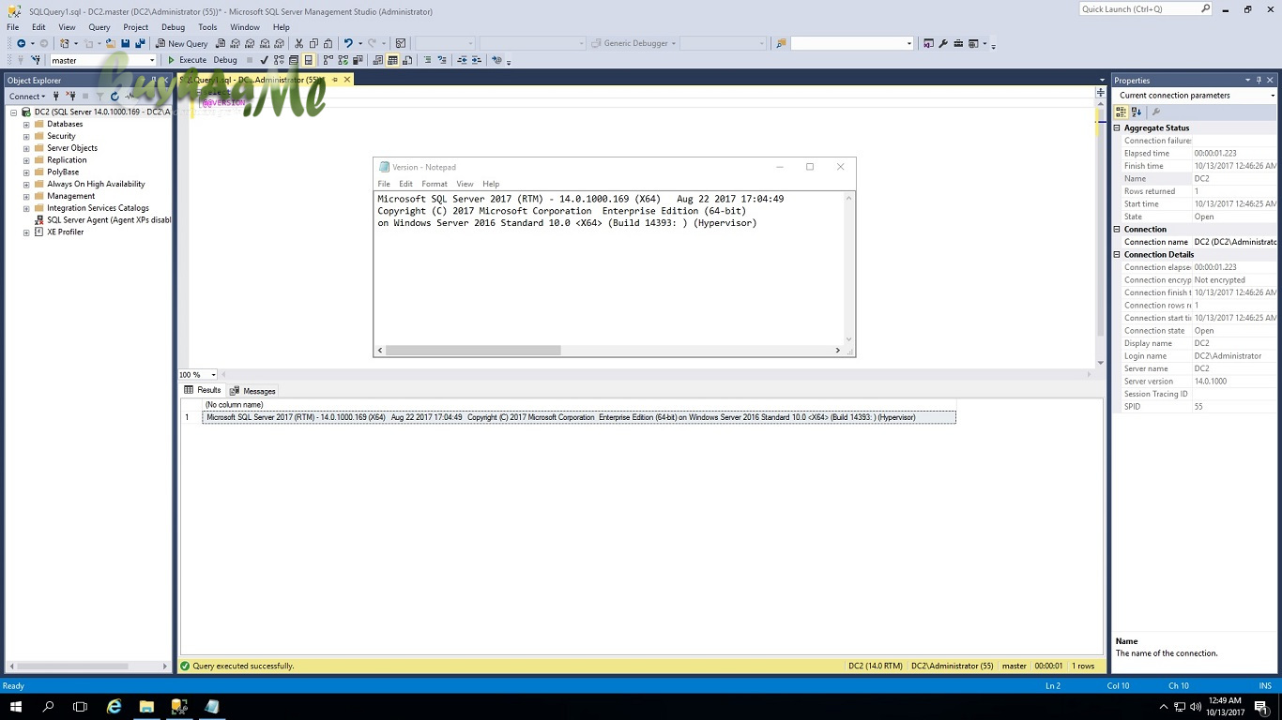Viewport: 1282px width, 720px height.
Task: Expand the Security node
Action: (x=26, y=136)
